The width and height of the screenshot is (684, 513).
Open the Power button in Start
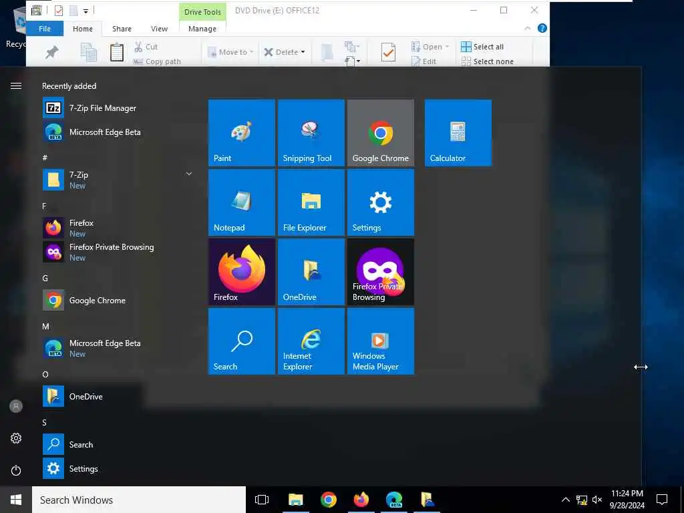tap(16, 470)
